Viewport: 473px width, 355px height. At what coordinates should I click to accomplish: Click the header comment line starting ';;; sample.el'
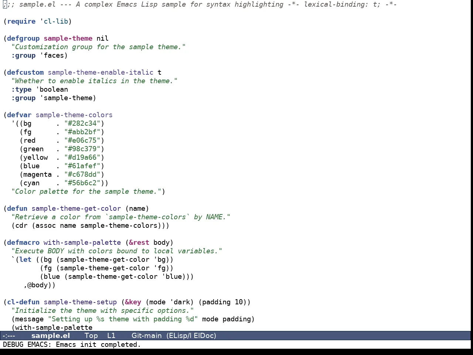[x=200, y=4]
